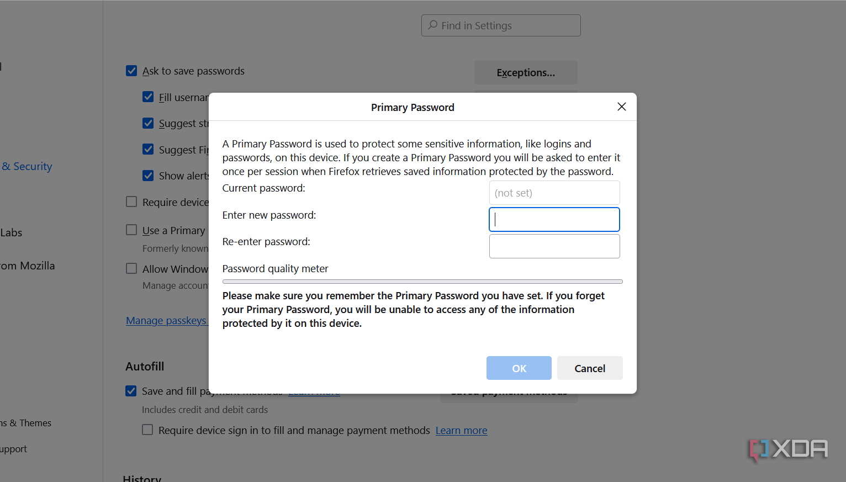The image size is (846, 482).
Task: Select the Privacy & Security sidebar section
Action: tap(27, 166)
